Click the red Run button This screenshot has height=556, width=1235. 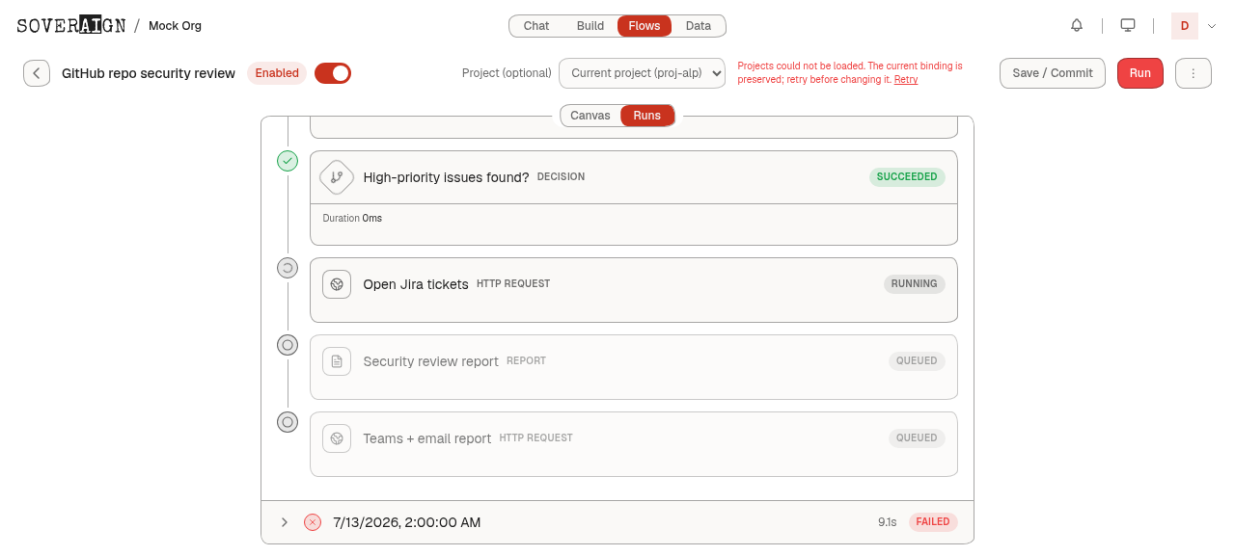pyautogui.click(x=1140, y=73)
